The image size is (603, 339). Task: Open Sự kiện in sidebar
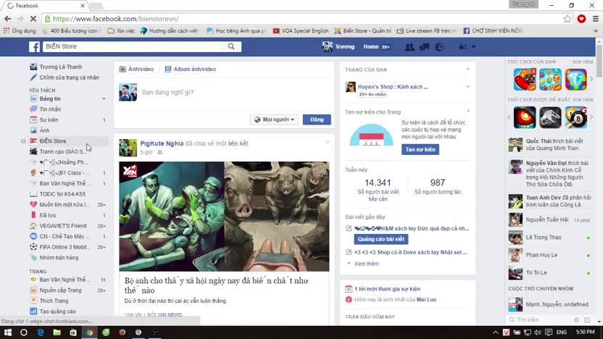click(49, 120)
